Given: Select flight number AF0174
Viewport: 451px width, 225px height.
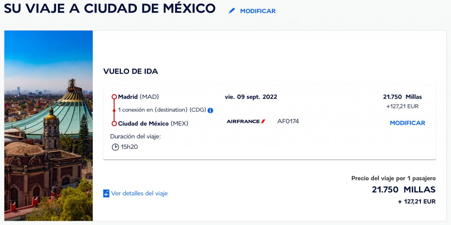Looking at the screenshot, I should (x=288, y=121).
